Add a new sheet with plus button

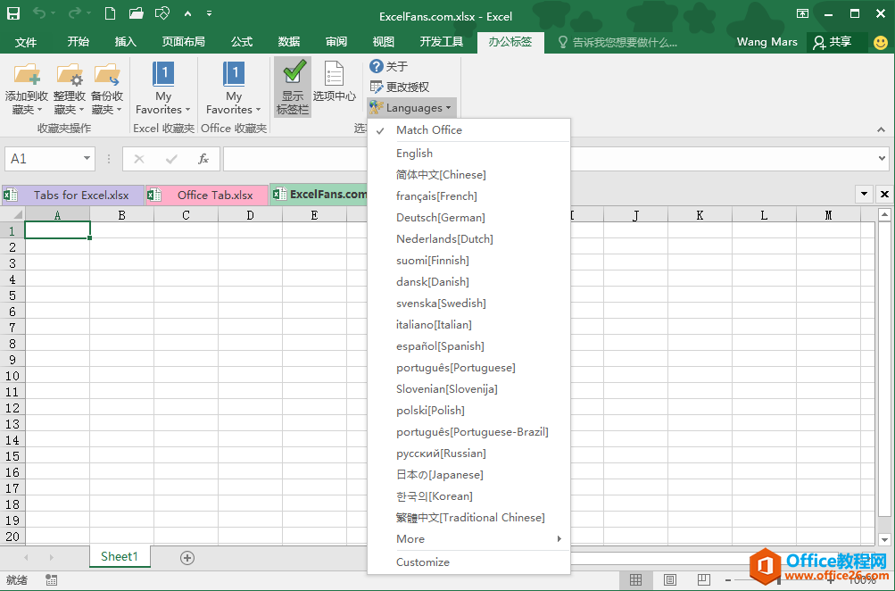pos(187,558)
